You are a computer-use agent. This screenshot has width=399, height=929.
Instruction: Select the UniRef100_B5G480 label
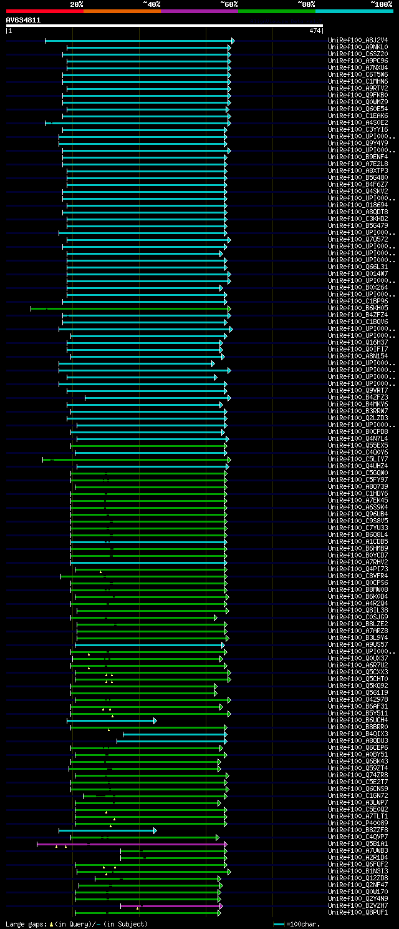pos(358,178)
